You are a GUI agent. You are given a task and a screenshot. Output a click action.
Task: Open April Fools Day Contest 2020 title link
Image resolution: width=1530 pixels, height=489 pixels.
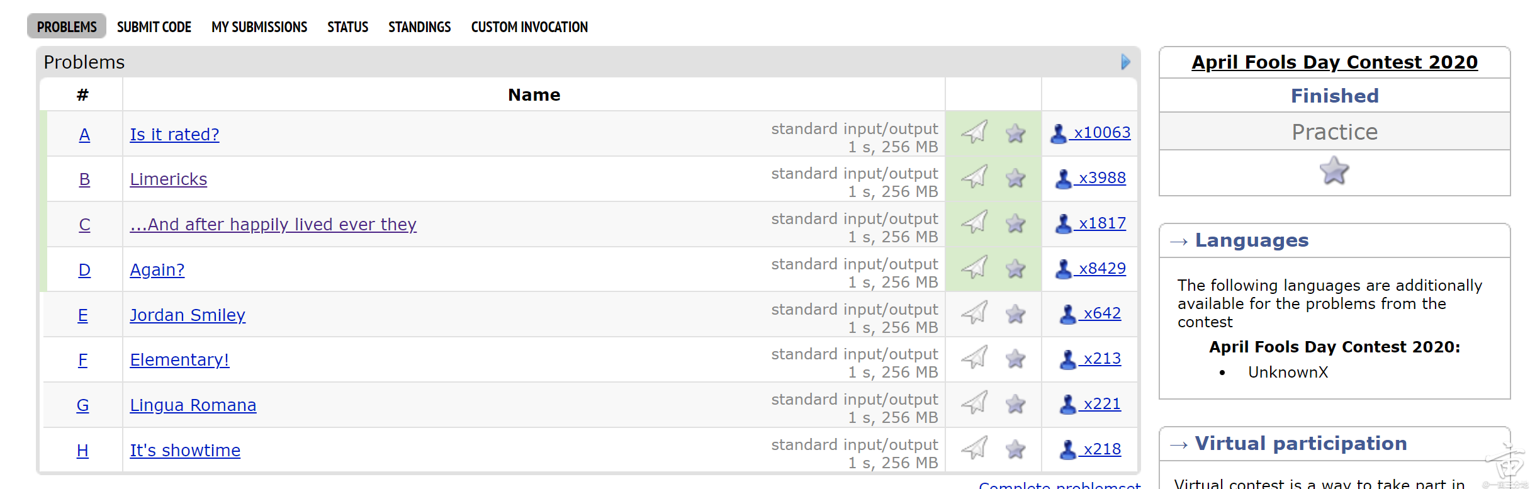1334,62
